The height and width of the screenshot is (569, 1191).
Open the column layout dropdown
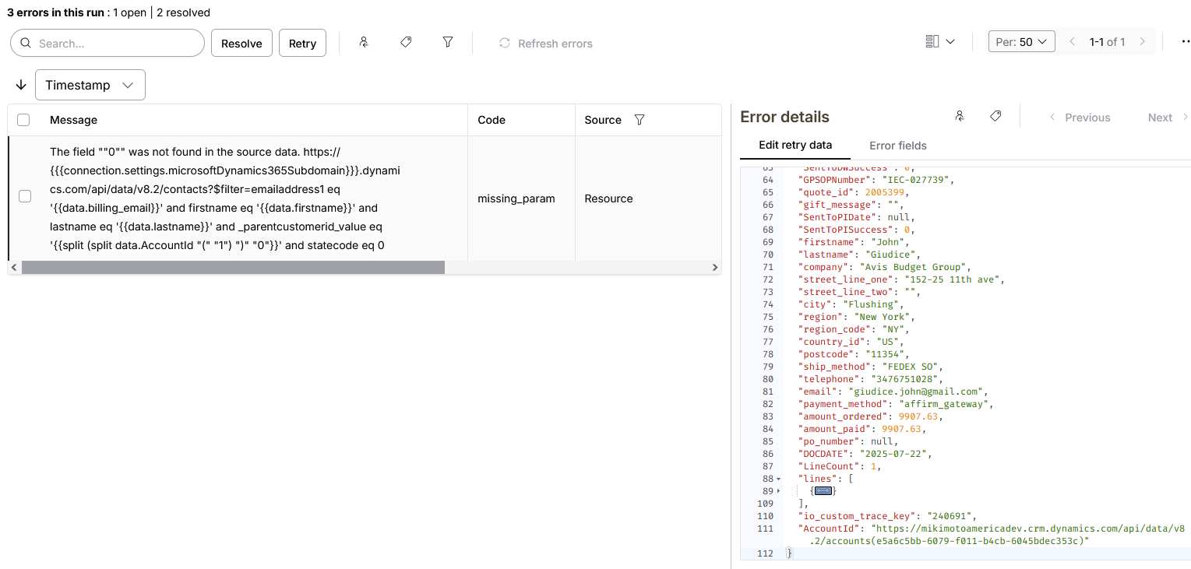point(939,42)
